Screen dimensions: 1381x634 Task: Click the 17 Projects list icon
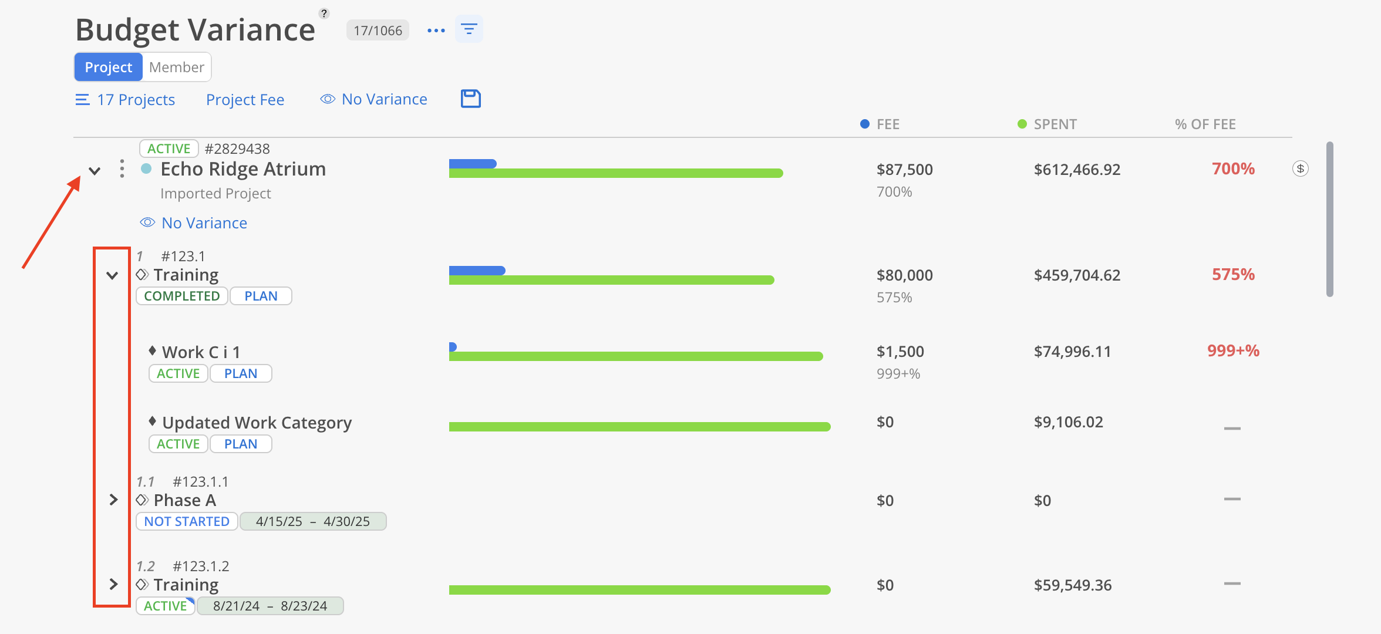click(82, 100)
